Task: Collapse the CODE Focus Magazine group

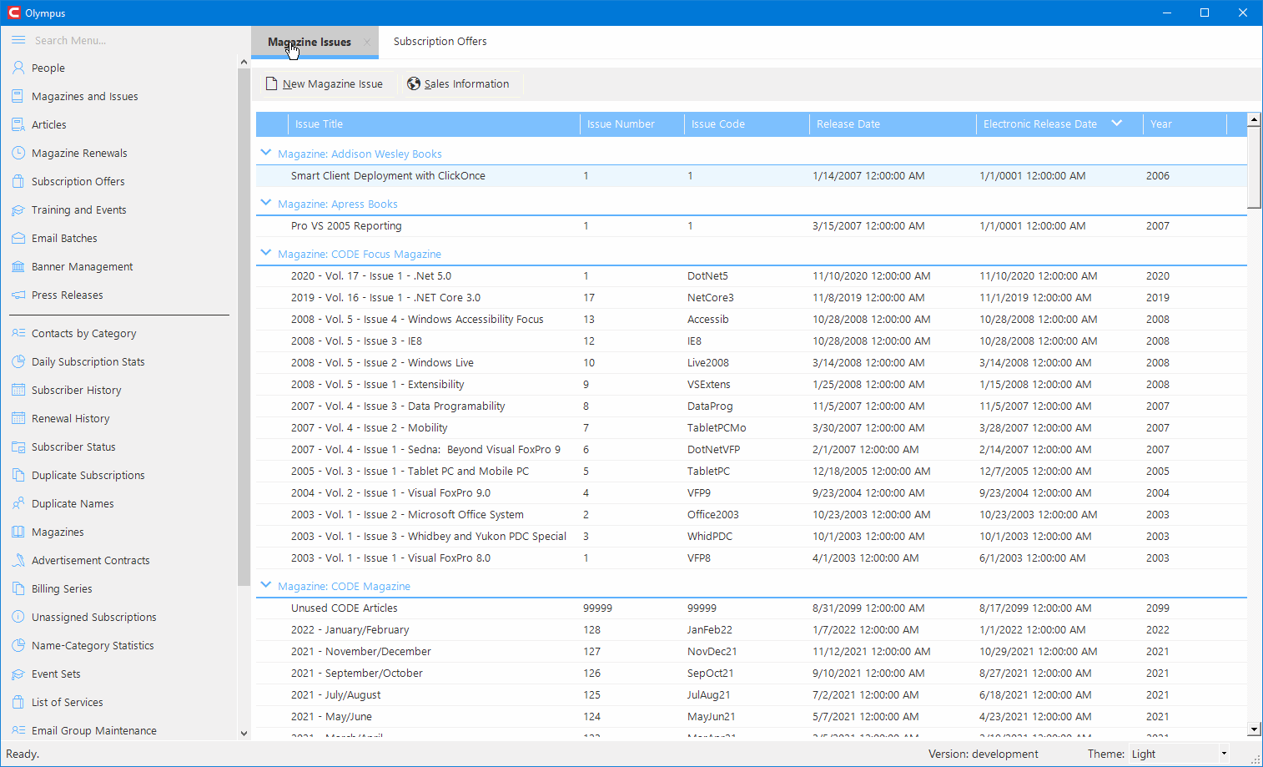Action: (x=266, y=253)
